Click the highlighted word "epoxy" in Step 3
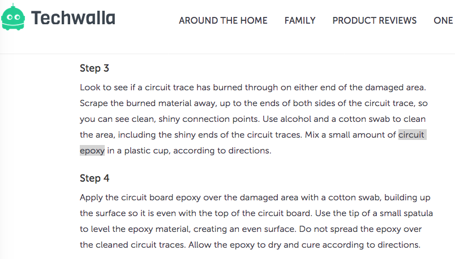This screenshot has width=455, height=259. 92,151
